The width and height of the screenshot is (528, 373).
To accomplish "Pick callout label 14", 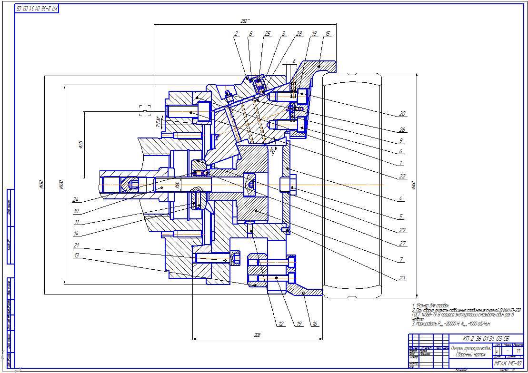I will [x=76, y=234].
